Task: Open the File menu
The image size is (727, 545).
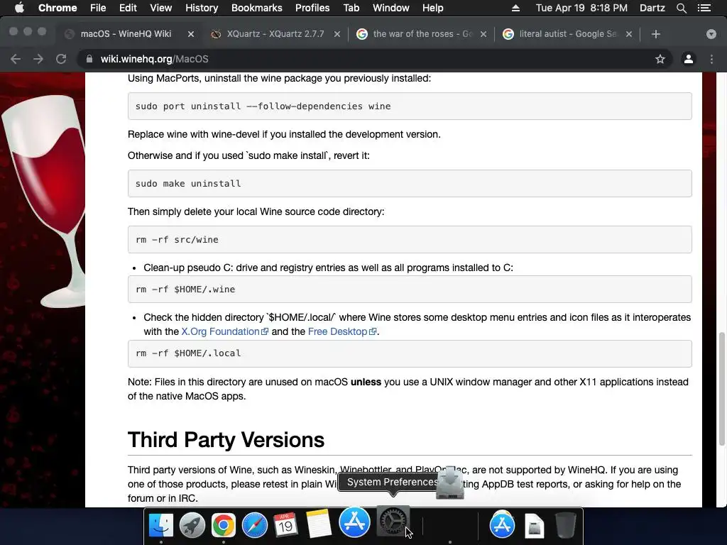Action: pos(98,8)
